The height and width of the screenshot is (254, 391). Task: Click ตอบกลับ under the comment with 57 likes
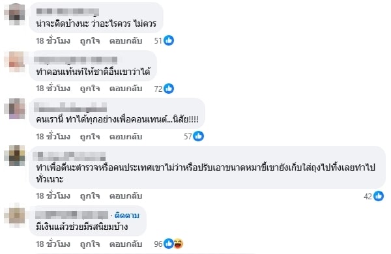tap(126, 136)
